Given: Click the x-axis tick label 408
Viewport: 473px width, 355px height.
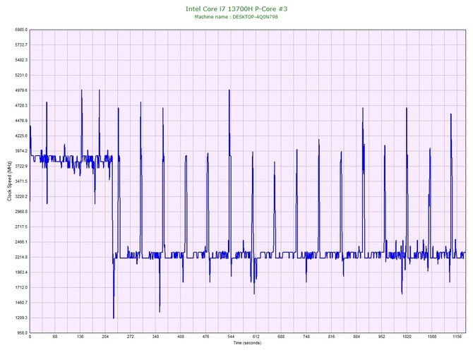Looking at the screenshot, I should [181, 337].
